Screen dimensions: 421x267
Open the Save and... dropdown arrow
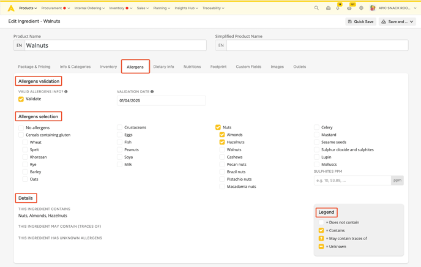[412, 21]
